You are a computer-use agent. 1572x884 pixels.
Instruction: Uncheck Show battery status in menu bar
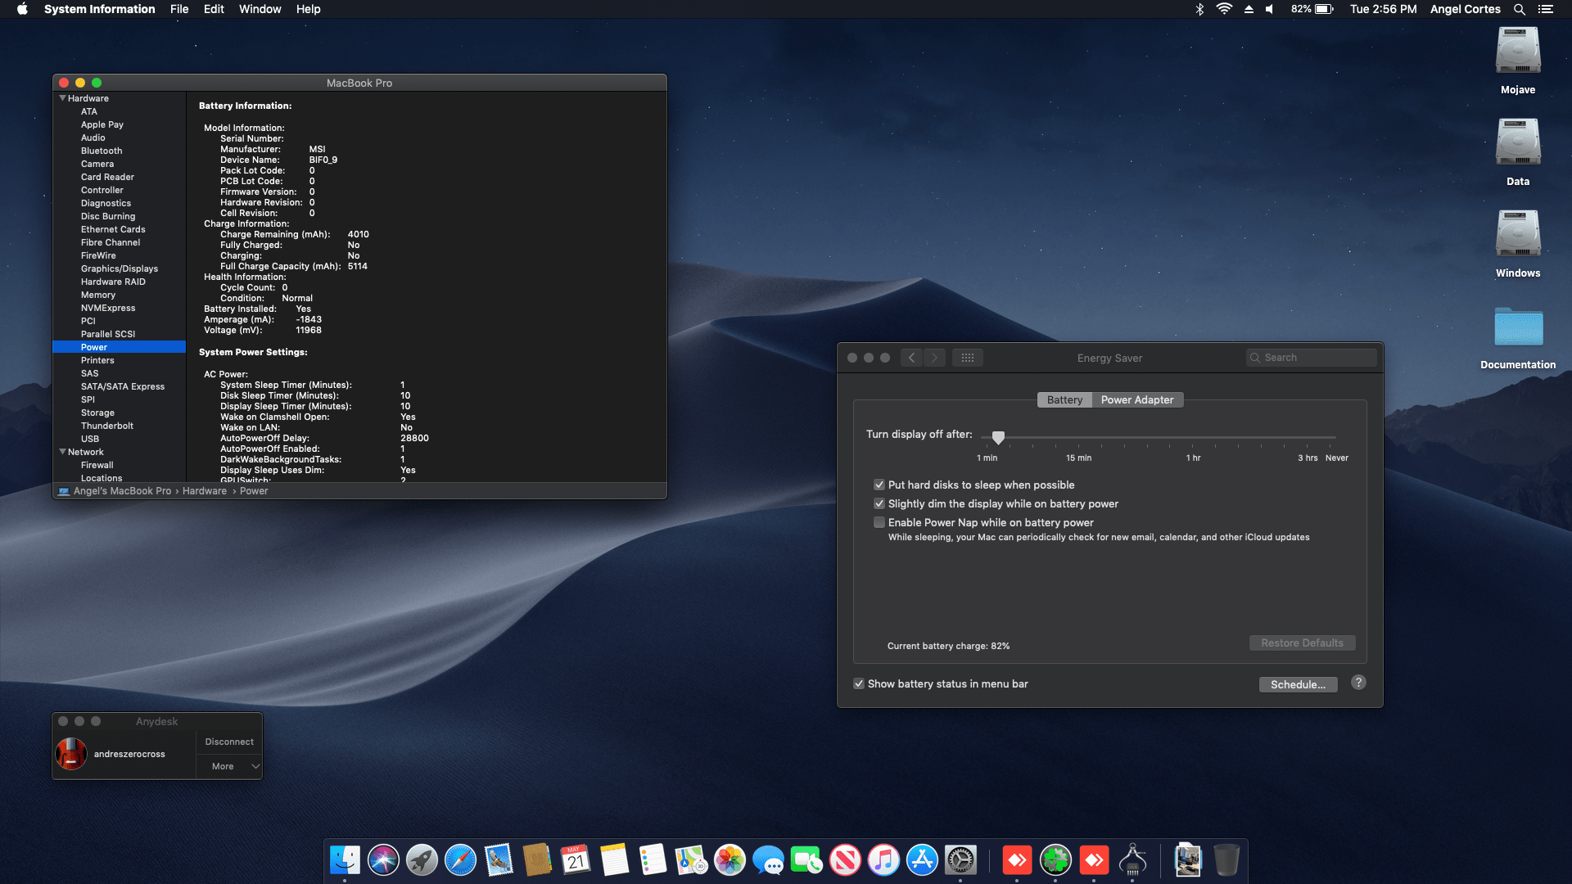point(859,683)
